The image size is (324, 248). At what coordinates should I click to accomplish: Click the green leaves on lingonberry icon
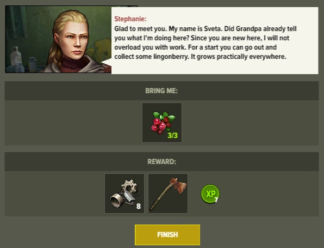point(165,116)
